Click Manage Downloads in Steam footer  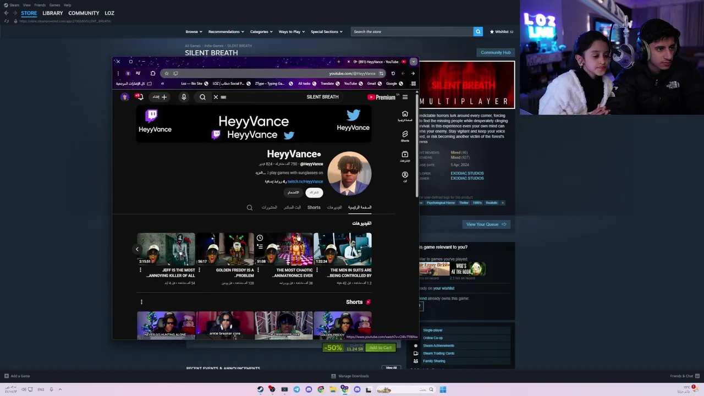[350, 376]
